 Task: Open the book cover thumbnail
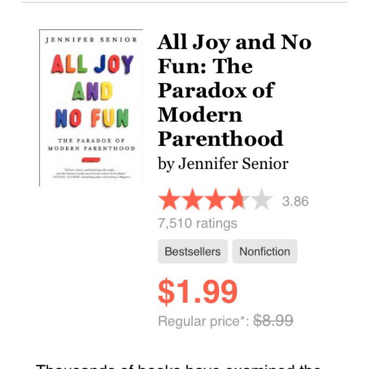[91, 108]
